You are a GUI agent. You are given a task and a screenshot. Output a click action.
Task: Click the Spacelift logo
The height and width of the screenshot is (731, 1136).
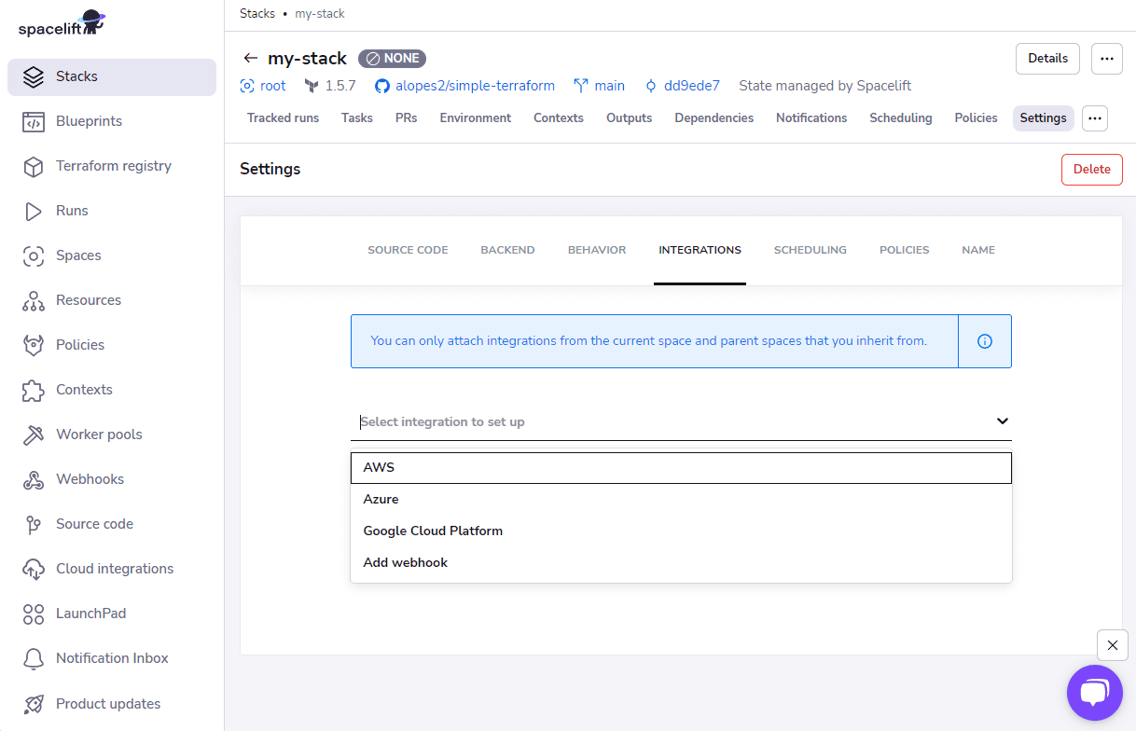(62, 24)
